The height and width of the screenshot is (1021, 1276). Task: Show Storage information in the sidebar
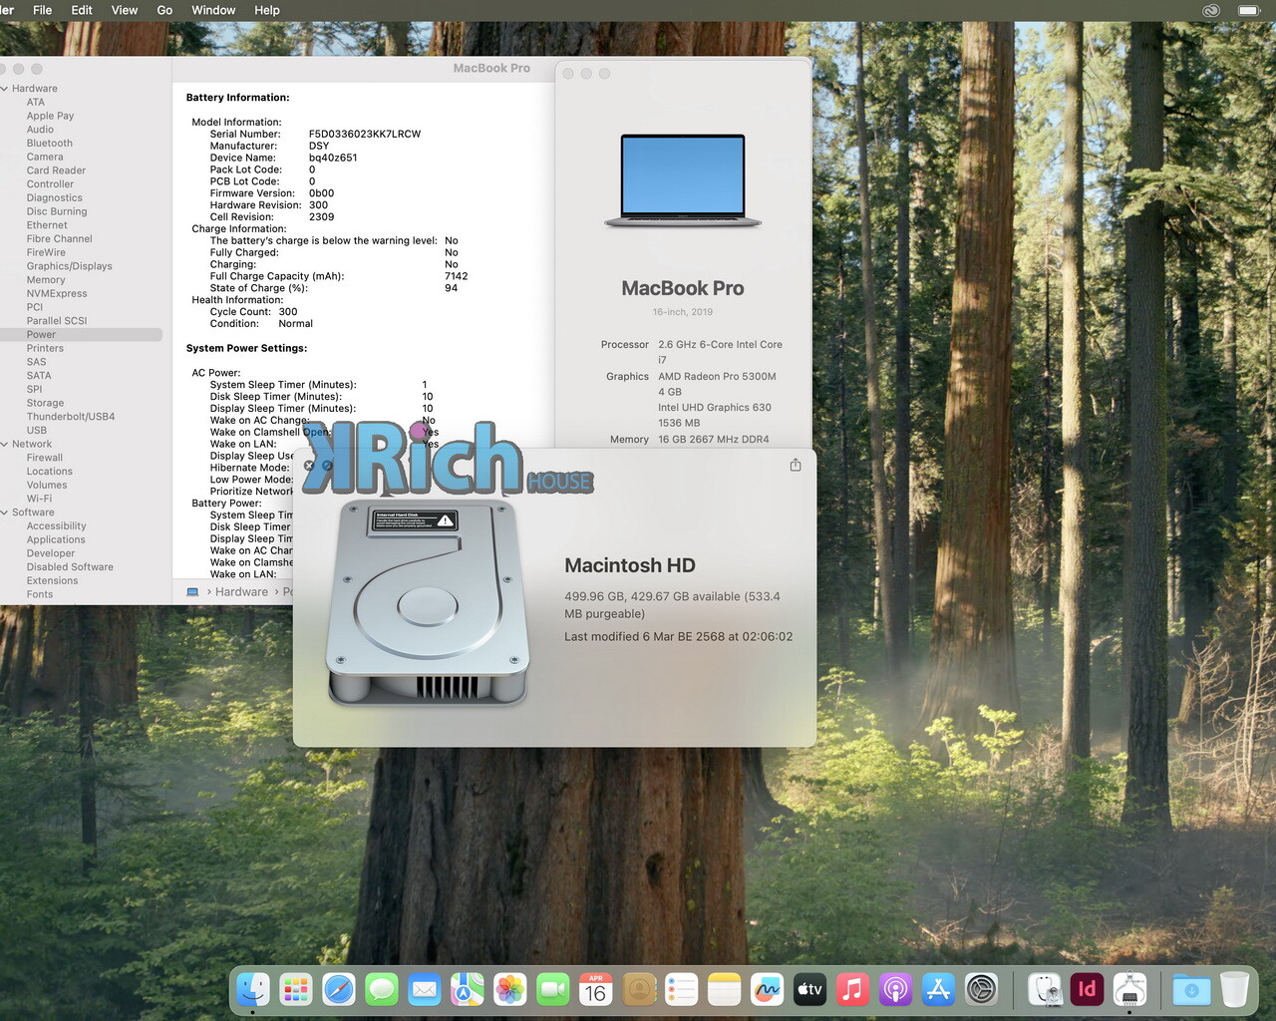[45, 404]
